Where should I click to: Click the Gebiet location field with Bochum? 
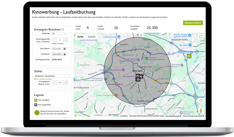[52, 76]
